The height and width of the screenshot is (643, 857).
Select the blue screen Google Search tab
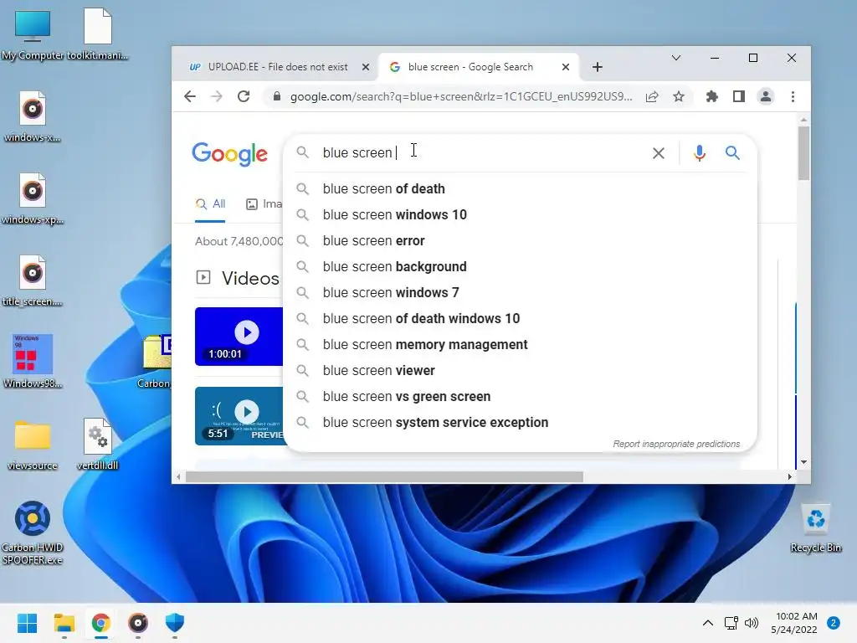[478, 67]
